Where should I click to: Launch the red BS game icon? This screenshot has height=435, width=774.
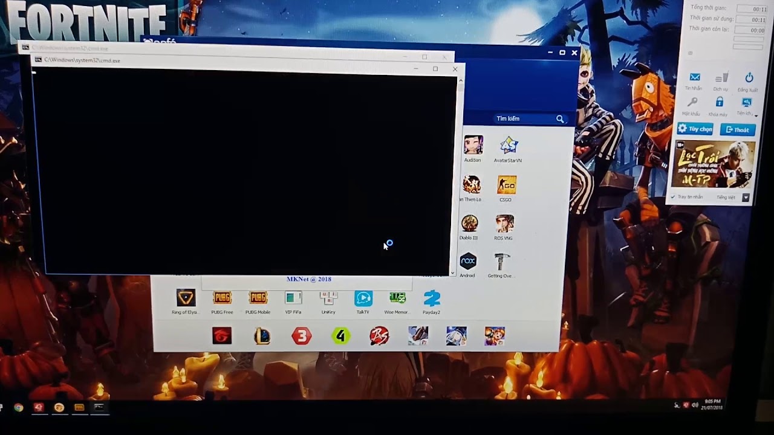(379, 336)
